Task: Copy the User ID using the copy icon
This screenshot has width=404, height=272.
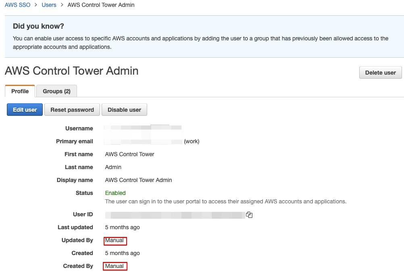Action: tap(249, 215)
